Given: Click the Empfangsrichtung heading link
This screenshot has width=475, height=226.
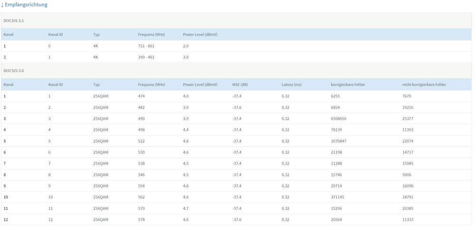Looking at the screenshot, I should point(26,5).
